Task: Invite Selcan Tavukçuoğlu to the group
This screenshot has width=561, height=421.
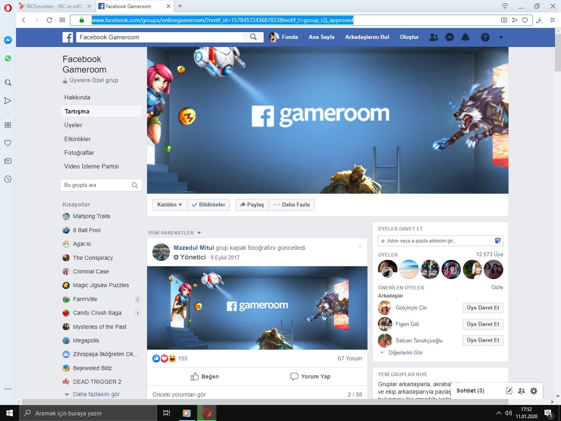Action: (483, 340)
